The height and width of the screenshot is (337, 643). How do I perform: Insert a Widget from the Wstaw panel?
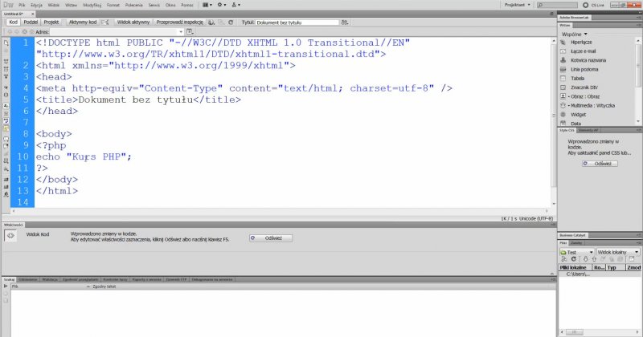click(x=577, y=113)
